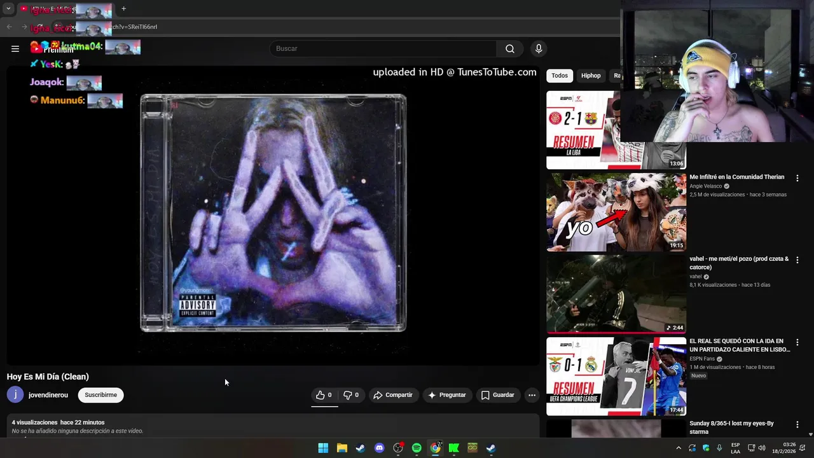
Task: Click the Suscribirme button
Action: point(101,395)
